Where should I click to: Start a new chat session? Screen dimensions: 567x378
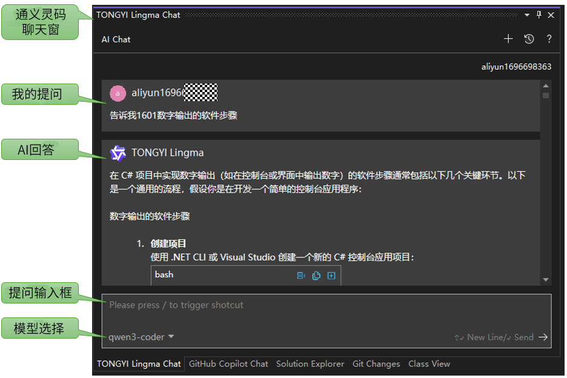click(x=508, y=38)
